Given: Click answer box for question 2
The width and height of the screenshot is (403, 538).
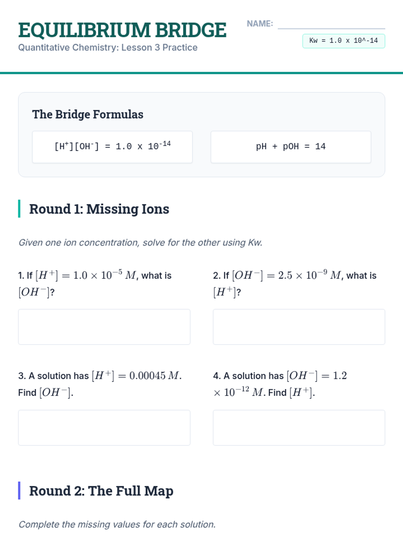Looking at the screenshot, I should pos(299,327).
